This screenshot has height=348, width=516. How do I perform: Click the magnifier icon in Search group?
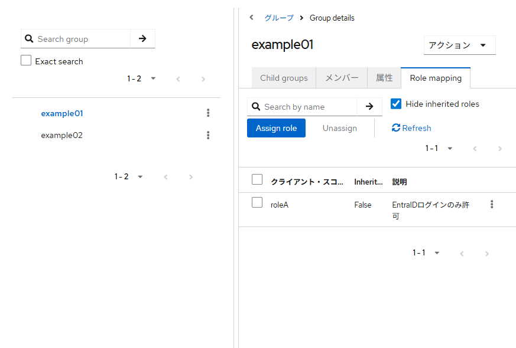point(29,39)
